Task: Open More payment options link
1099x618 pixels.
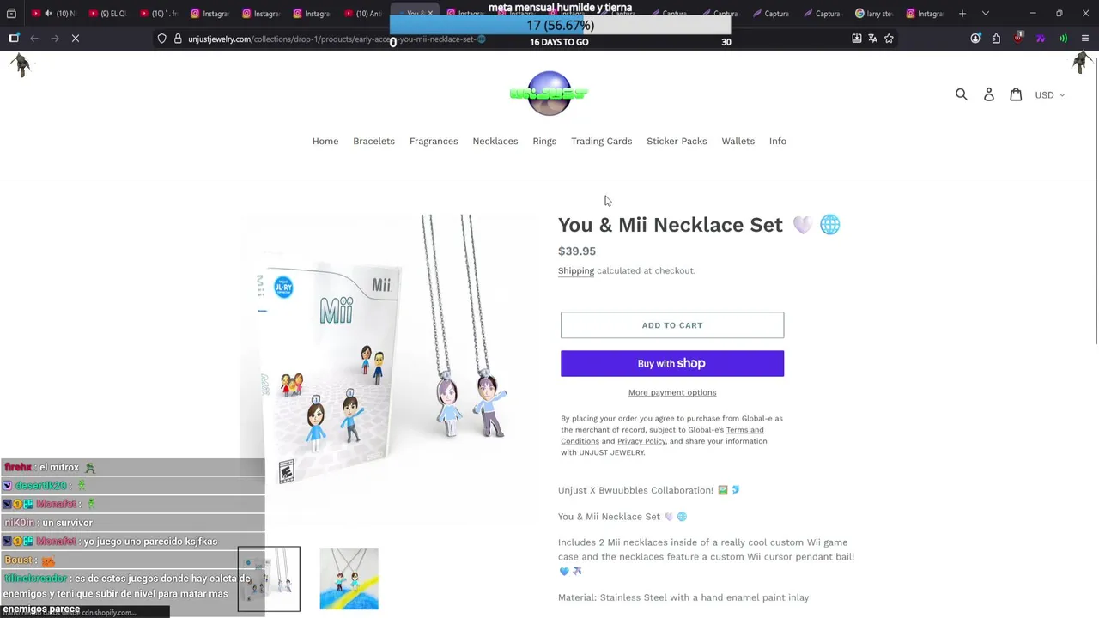Action: (x=672, y=392)
